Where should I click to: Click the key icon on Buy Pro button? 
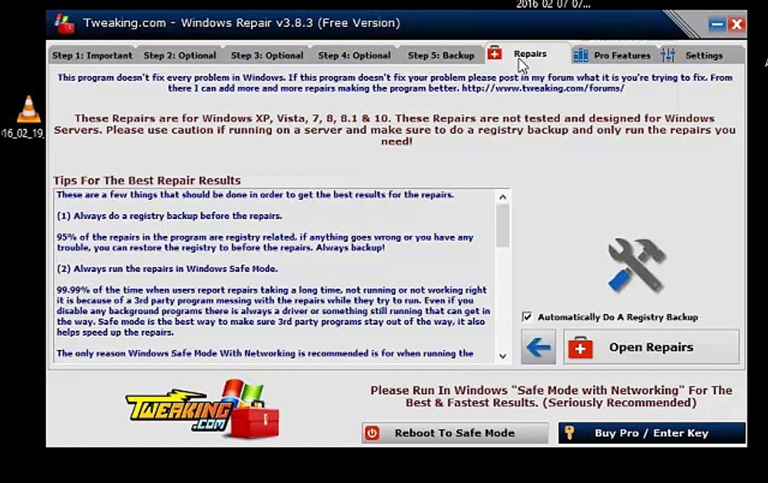(569, 433)
